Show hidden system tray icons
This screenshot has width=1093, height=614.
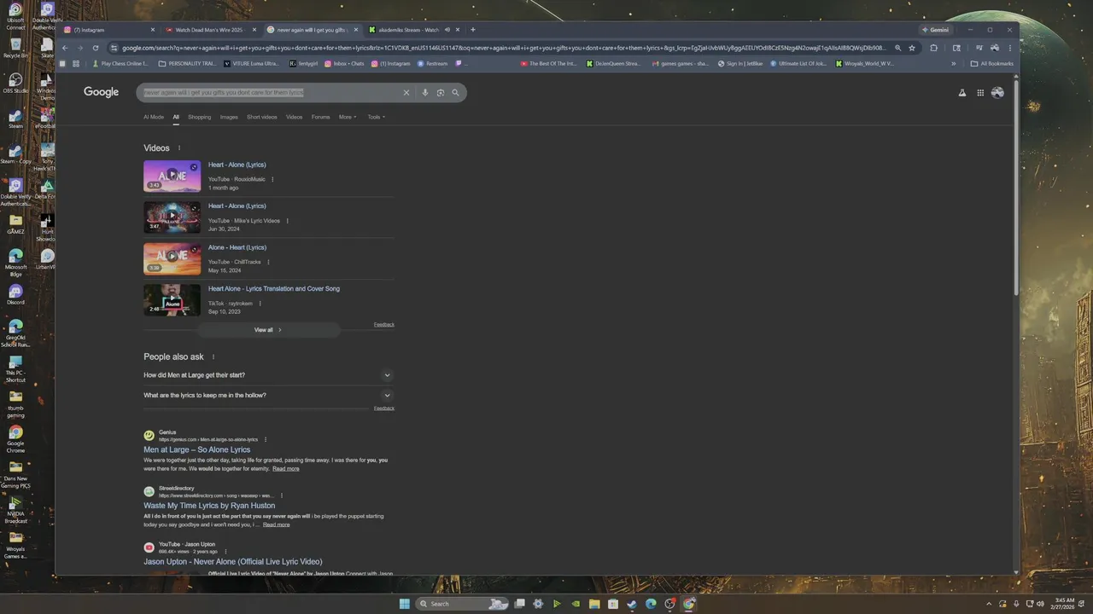point(991,604)
